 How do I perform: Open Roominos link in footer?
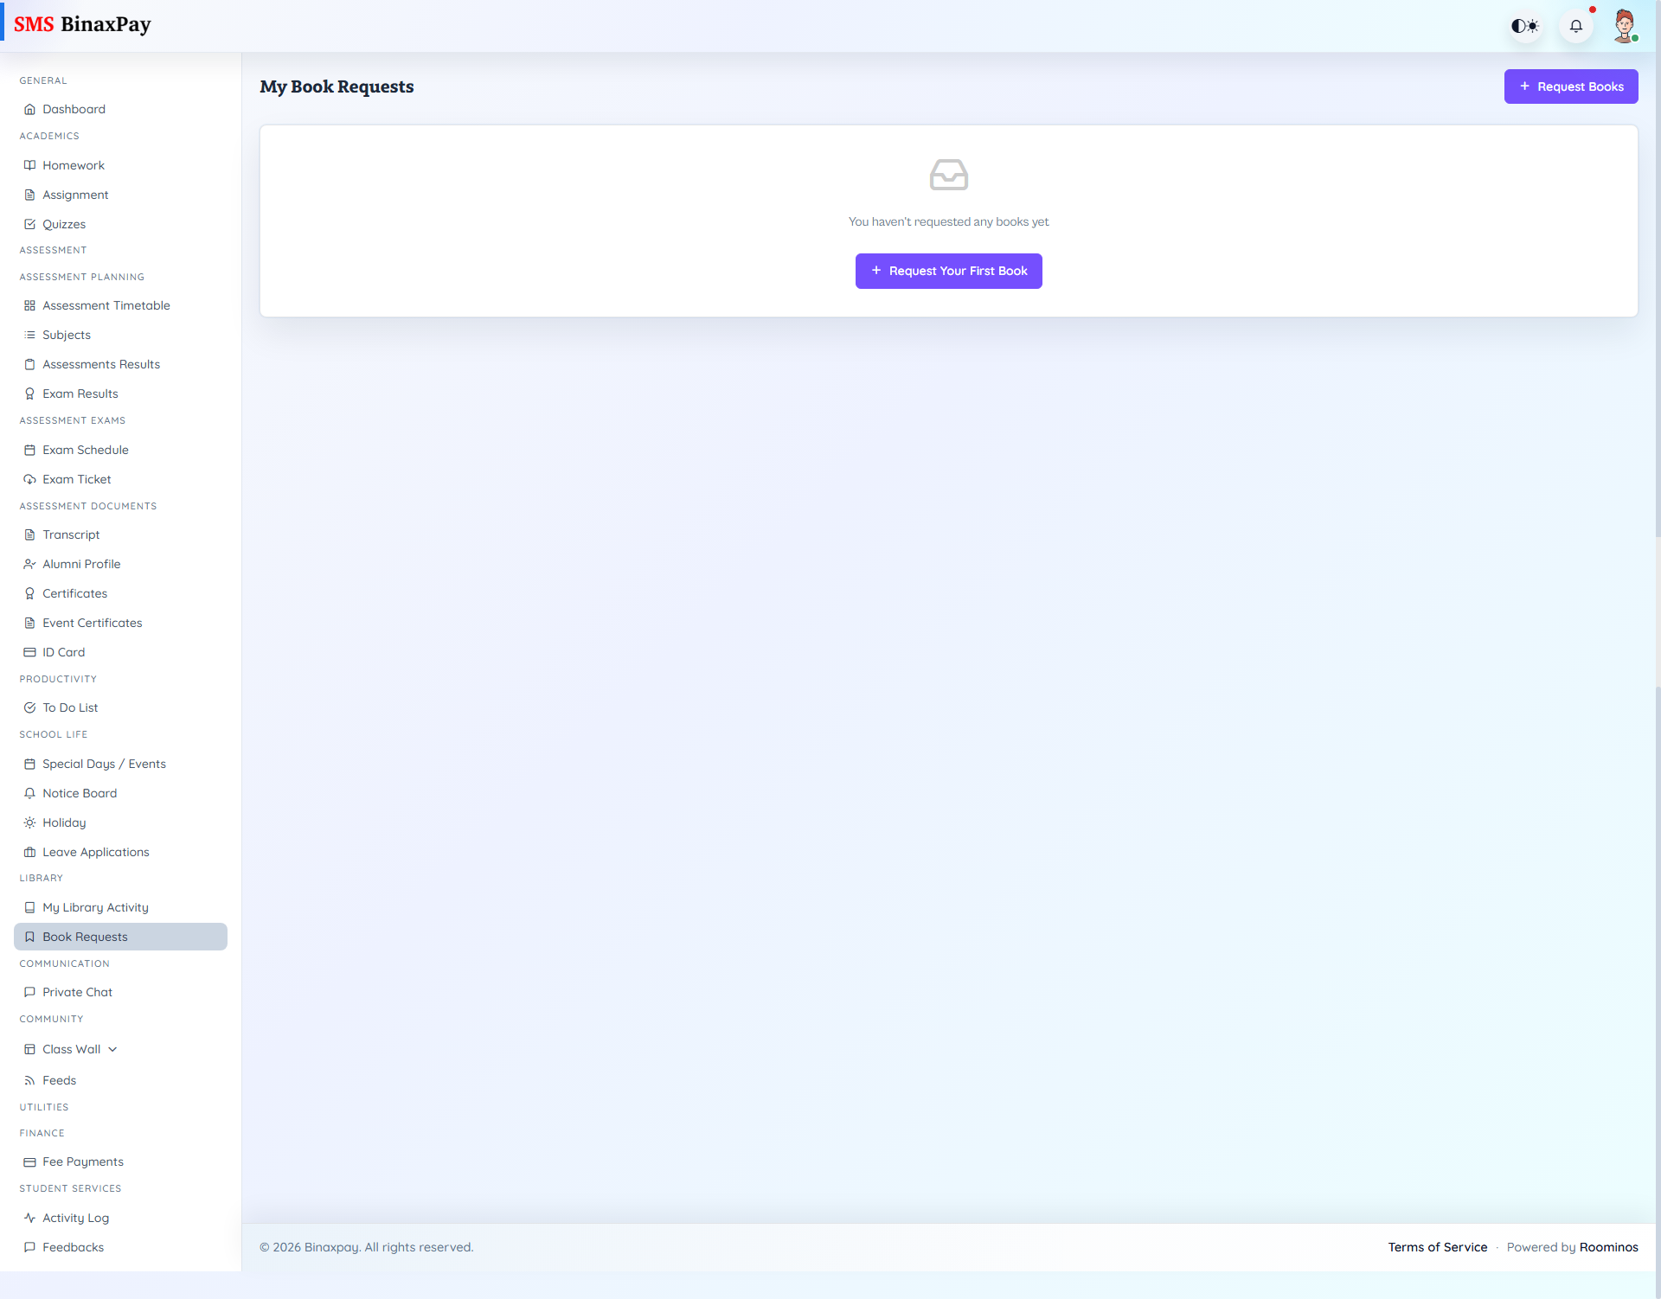(x=1608, y=1247)
